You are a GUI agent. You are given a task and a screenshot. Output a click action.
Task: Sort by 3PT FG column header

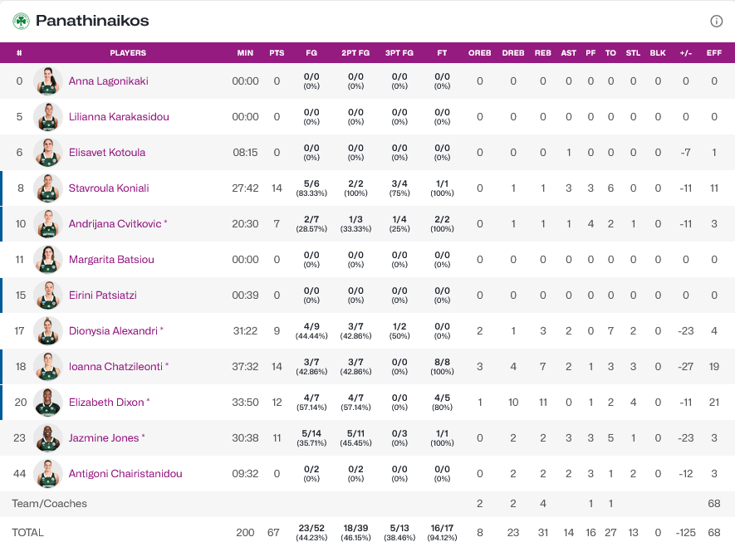pyautogui.click(x=399, y=53)
